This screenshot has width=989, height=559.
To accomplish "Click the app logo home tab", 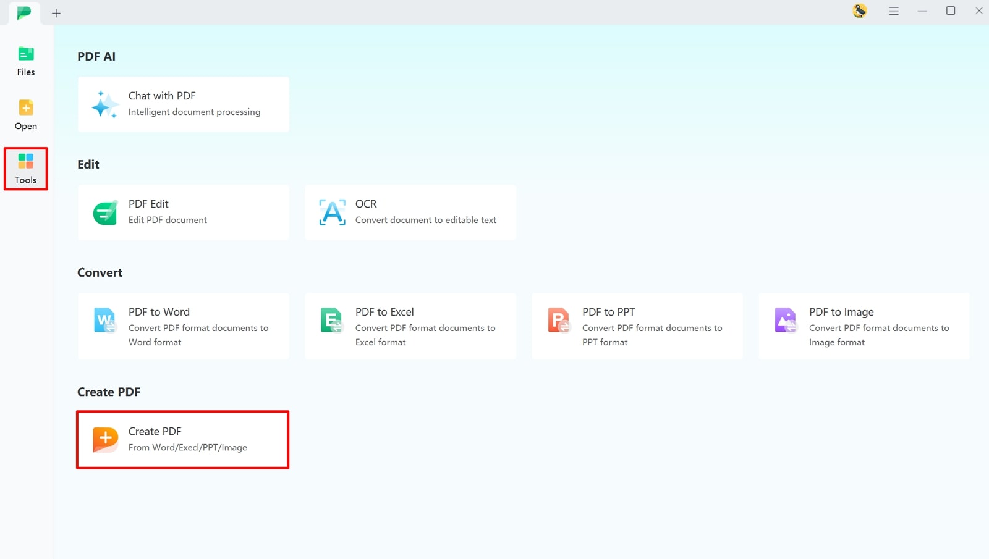I will 24,12.
